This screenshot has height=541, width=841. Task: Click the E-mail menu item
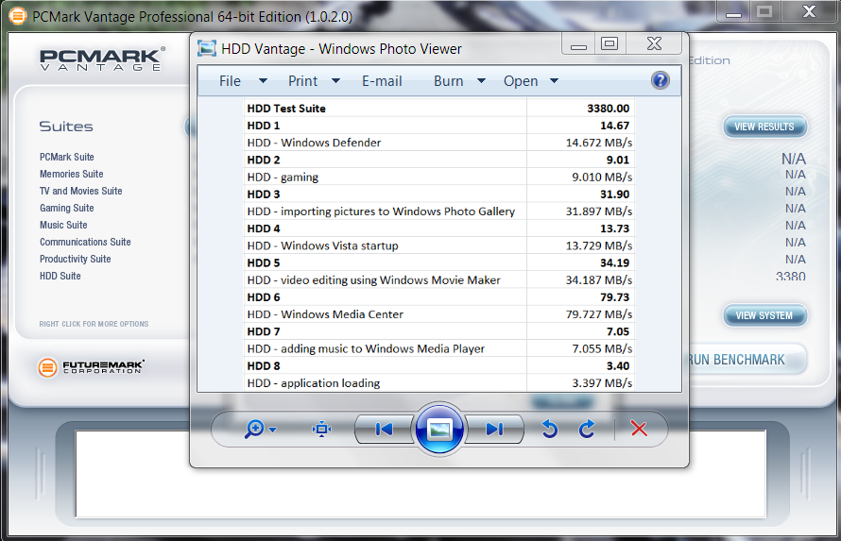pyautogui.click(x=382, y=81)
